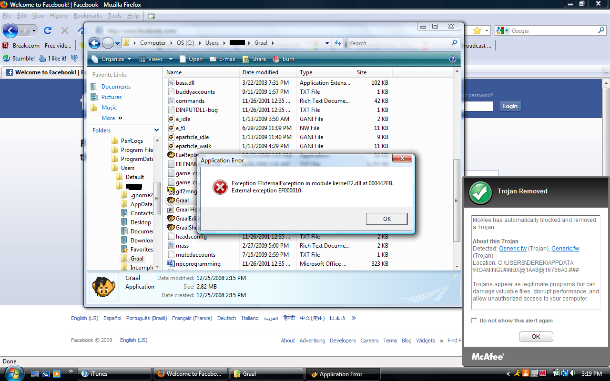
Task: Expand More favorite links
Action: point(112,118)
